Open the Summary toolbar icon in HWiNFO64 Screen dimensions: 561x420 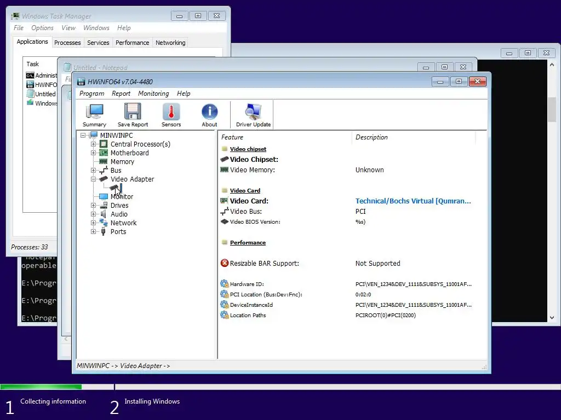coord(94,115)
